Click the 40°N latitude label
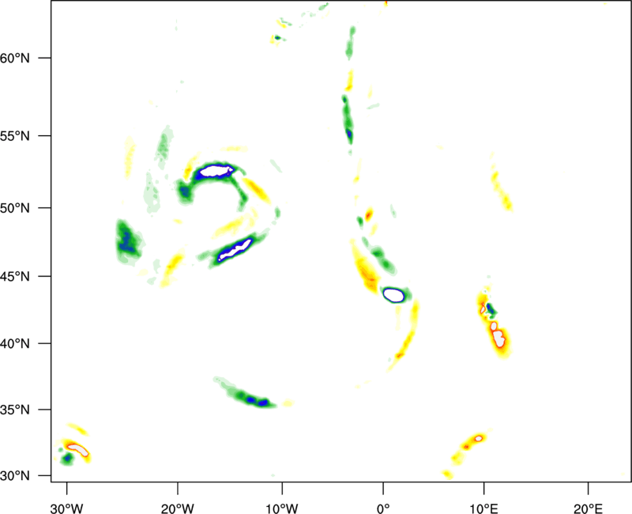 pyautogui.click(x=15, y=344)
